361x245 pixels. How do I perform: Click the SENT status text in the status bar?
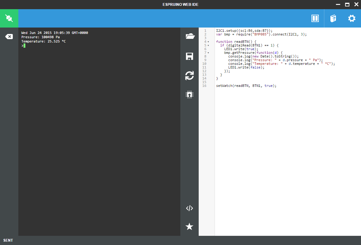tap(8, 240)
